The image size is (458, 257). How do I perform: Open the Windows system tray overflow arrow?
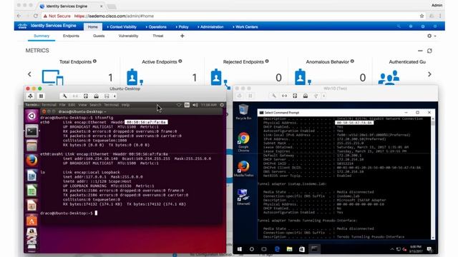(x=392, y=249)
